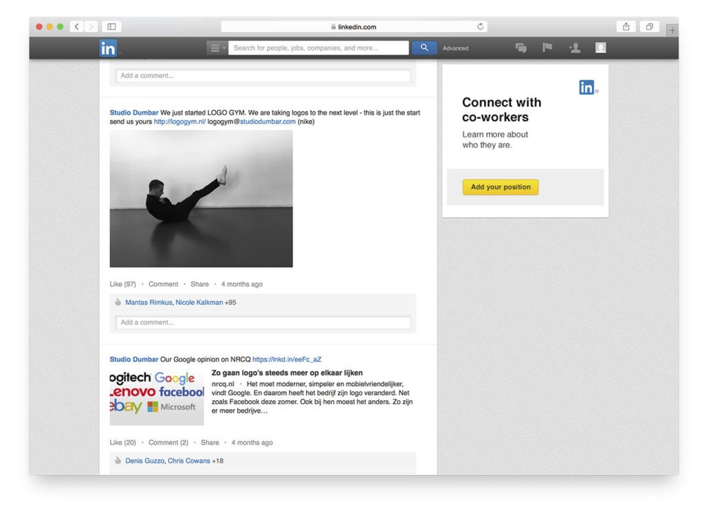Click '4 months ago' on LOGO GYM post
The width and height of the screenshot is (708, 517).
[241, 284]
